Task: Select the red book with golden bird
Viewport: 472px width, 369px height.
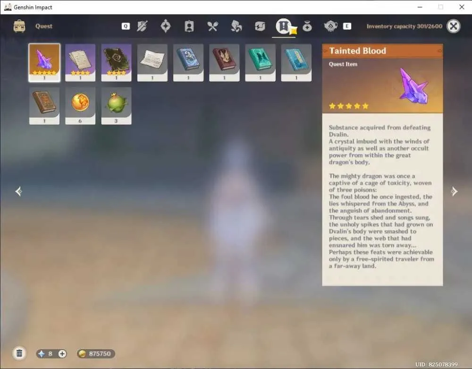Action: (224, 63)
